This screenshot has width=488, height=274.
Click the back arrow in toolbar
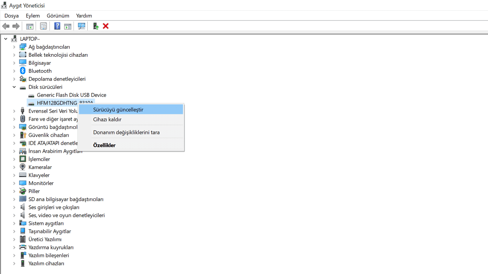[x=6, y=26]
